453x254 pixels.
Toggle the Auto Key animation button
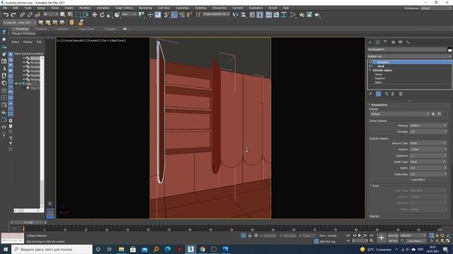click(393, 236)
